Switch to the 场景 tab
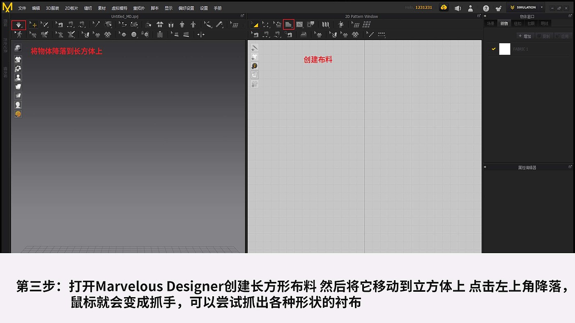The width and height of the screenshot is (575, 323). (x=491, y=23)
